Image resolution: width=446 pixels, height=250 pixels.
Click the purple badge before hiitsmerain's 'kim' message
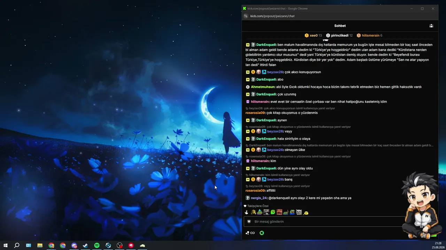tap(248, 161)
